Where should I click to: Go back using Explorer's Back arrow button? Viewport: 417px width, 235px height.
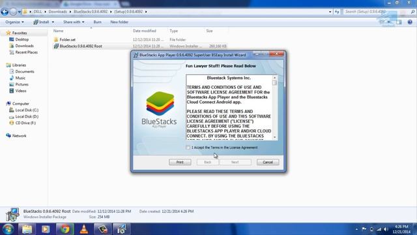(5, 12)
